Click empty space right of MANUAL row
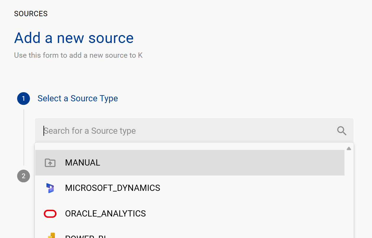Screen dimensions: 372x238 pyautogui.click(x=237, y=163)
